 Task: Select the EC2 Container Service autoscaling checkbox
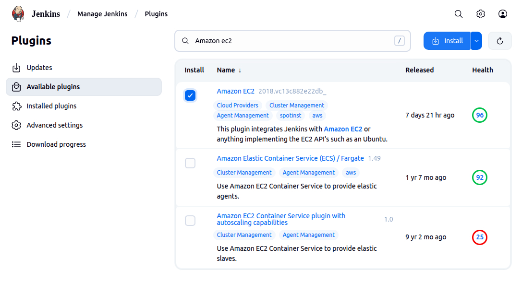pyautogui.click(x=190, y=221)
